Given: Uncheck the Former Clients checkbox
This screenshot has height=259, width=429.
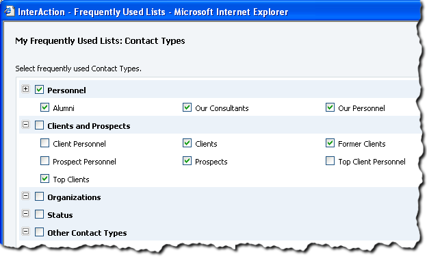Looking at the screenshot, I should click(x=330, y=143).
